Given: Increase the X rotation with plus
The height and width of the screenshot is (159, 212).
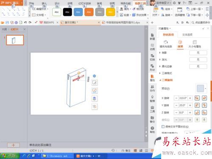Looking at the screenshot, I should (x=190, y=98).
